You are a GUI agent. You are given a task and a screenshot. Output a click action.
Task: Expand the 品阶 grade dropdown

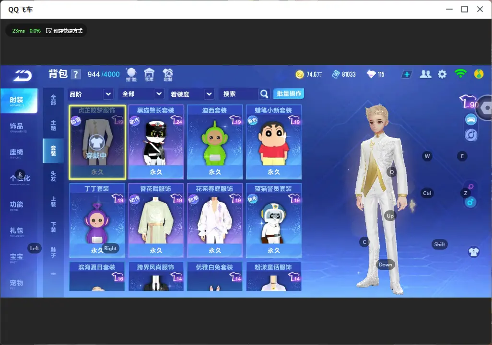(x=91, y=94)
